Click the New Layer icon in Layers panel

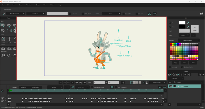click(169, 75)
